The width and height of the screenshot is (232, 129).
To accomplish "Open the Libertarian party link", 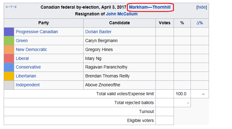I will [26, 76].
